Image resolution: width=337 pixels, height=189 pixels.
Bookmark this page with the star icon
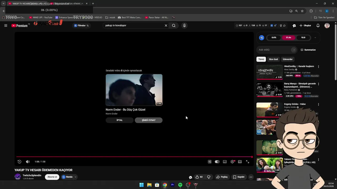click(x=302, y=11)
